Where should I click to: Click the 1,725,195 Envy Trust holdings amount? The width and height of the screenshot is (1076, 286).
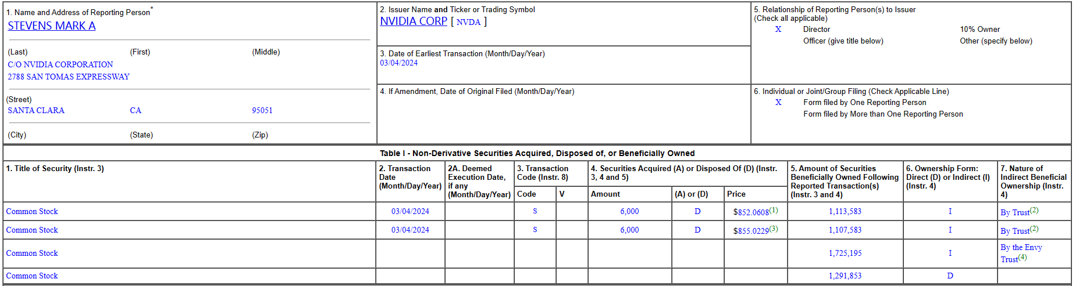point(845,254)
